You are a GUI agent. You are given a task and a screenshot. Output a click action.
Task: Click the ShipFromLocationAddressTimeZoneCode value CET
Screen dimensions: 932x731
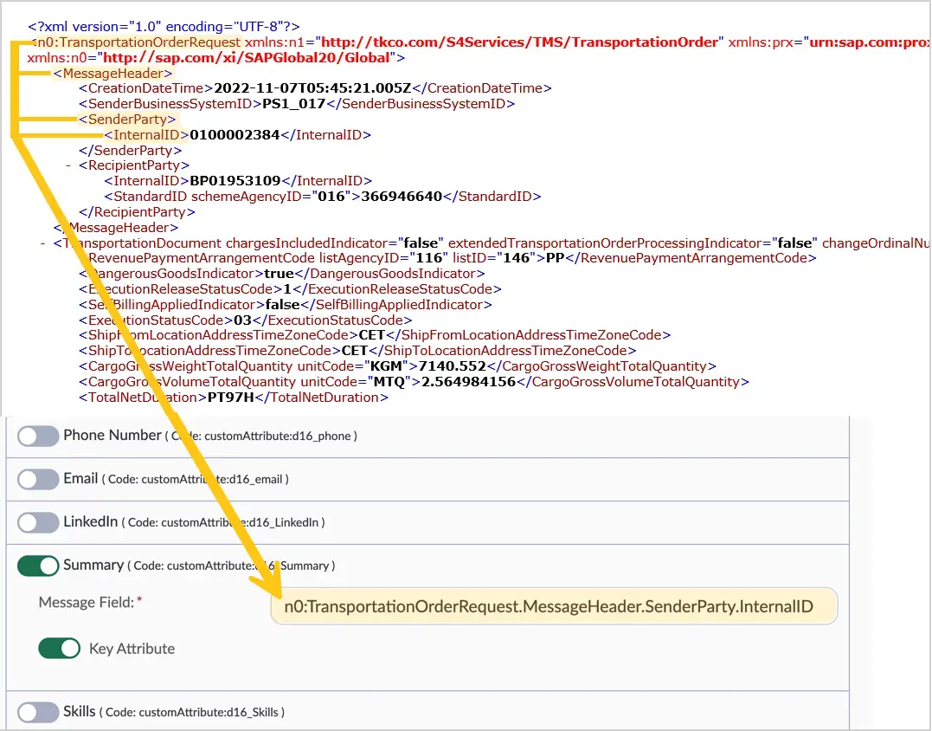(372, 335)
